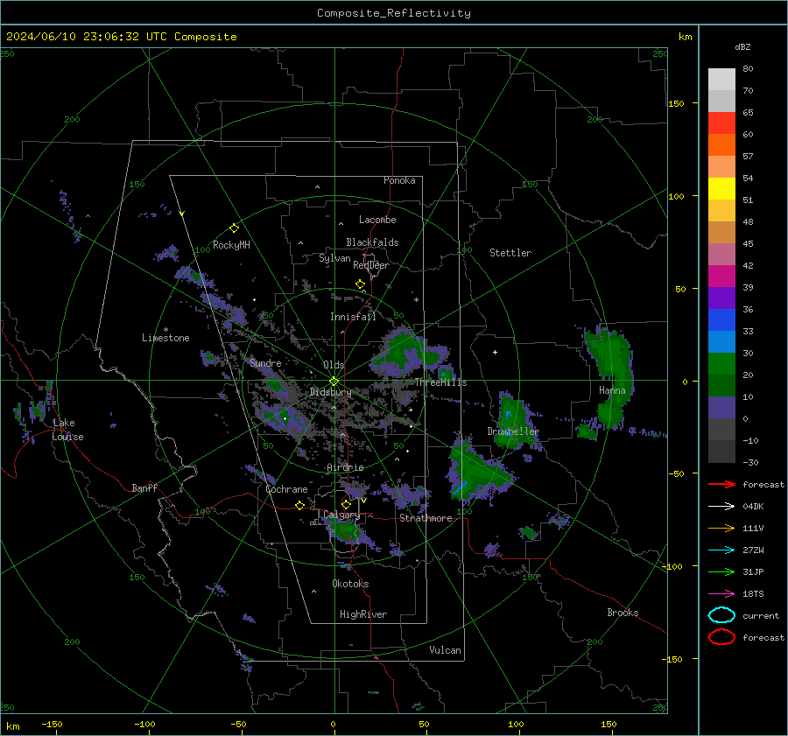Select the ThreeHills label
The width and height of the screenshot is (788, 736).
coord(440,382)
